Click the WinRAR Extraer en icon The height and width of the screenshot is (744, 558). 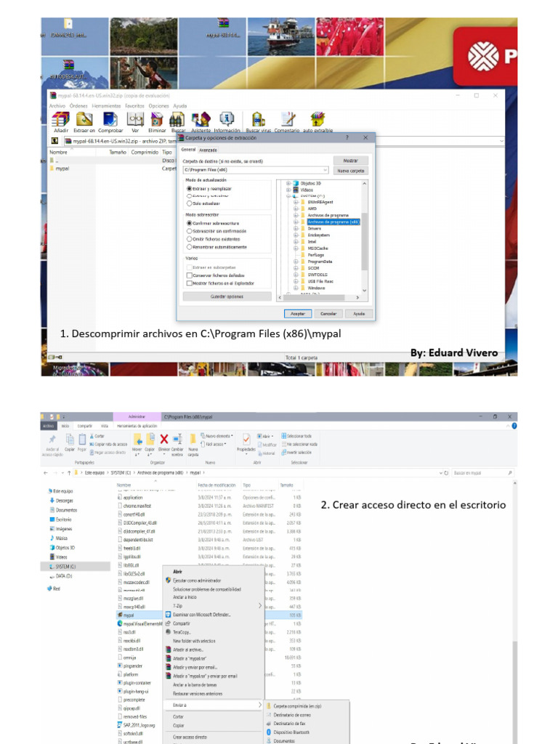84,118
